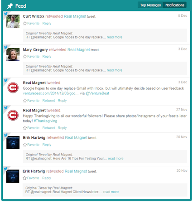
Task: Click Real Magnet logo avatar on 27 Nov tweet
Action: [x=13, y=115]
